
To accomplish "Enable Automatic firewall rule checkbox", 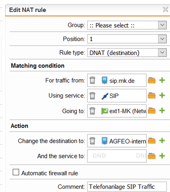I will point(16,172).
